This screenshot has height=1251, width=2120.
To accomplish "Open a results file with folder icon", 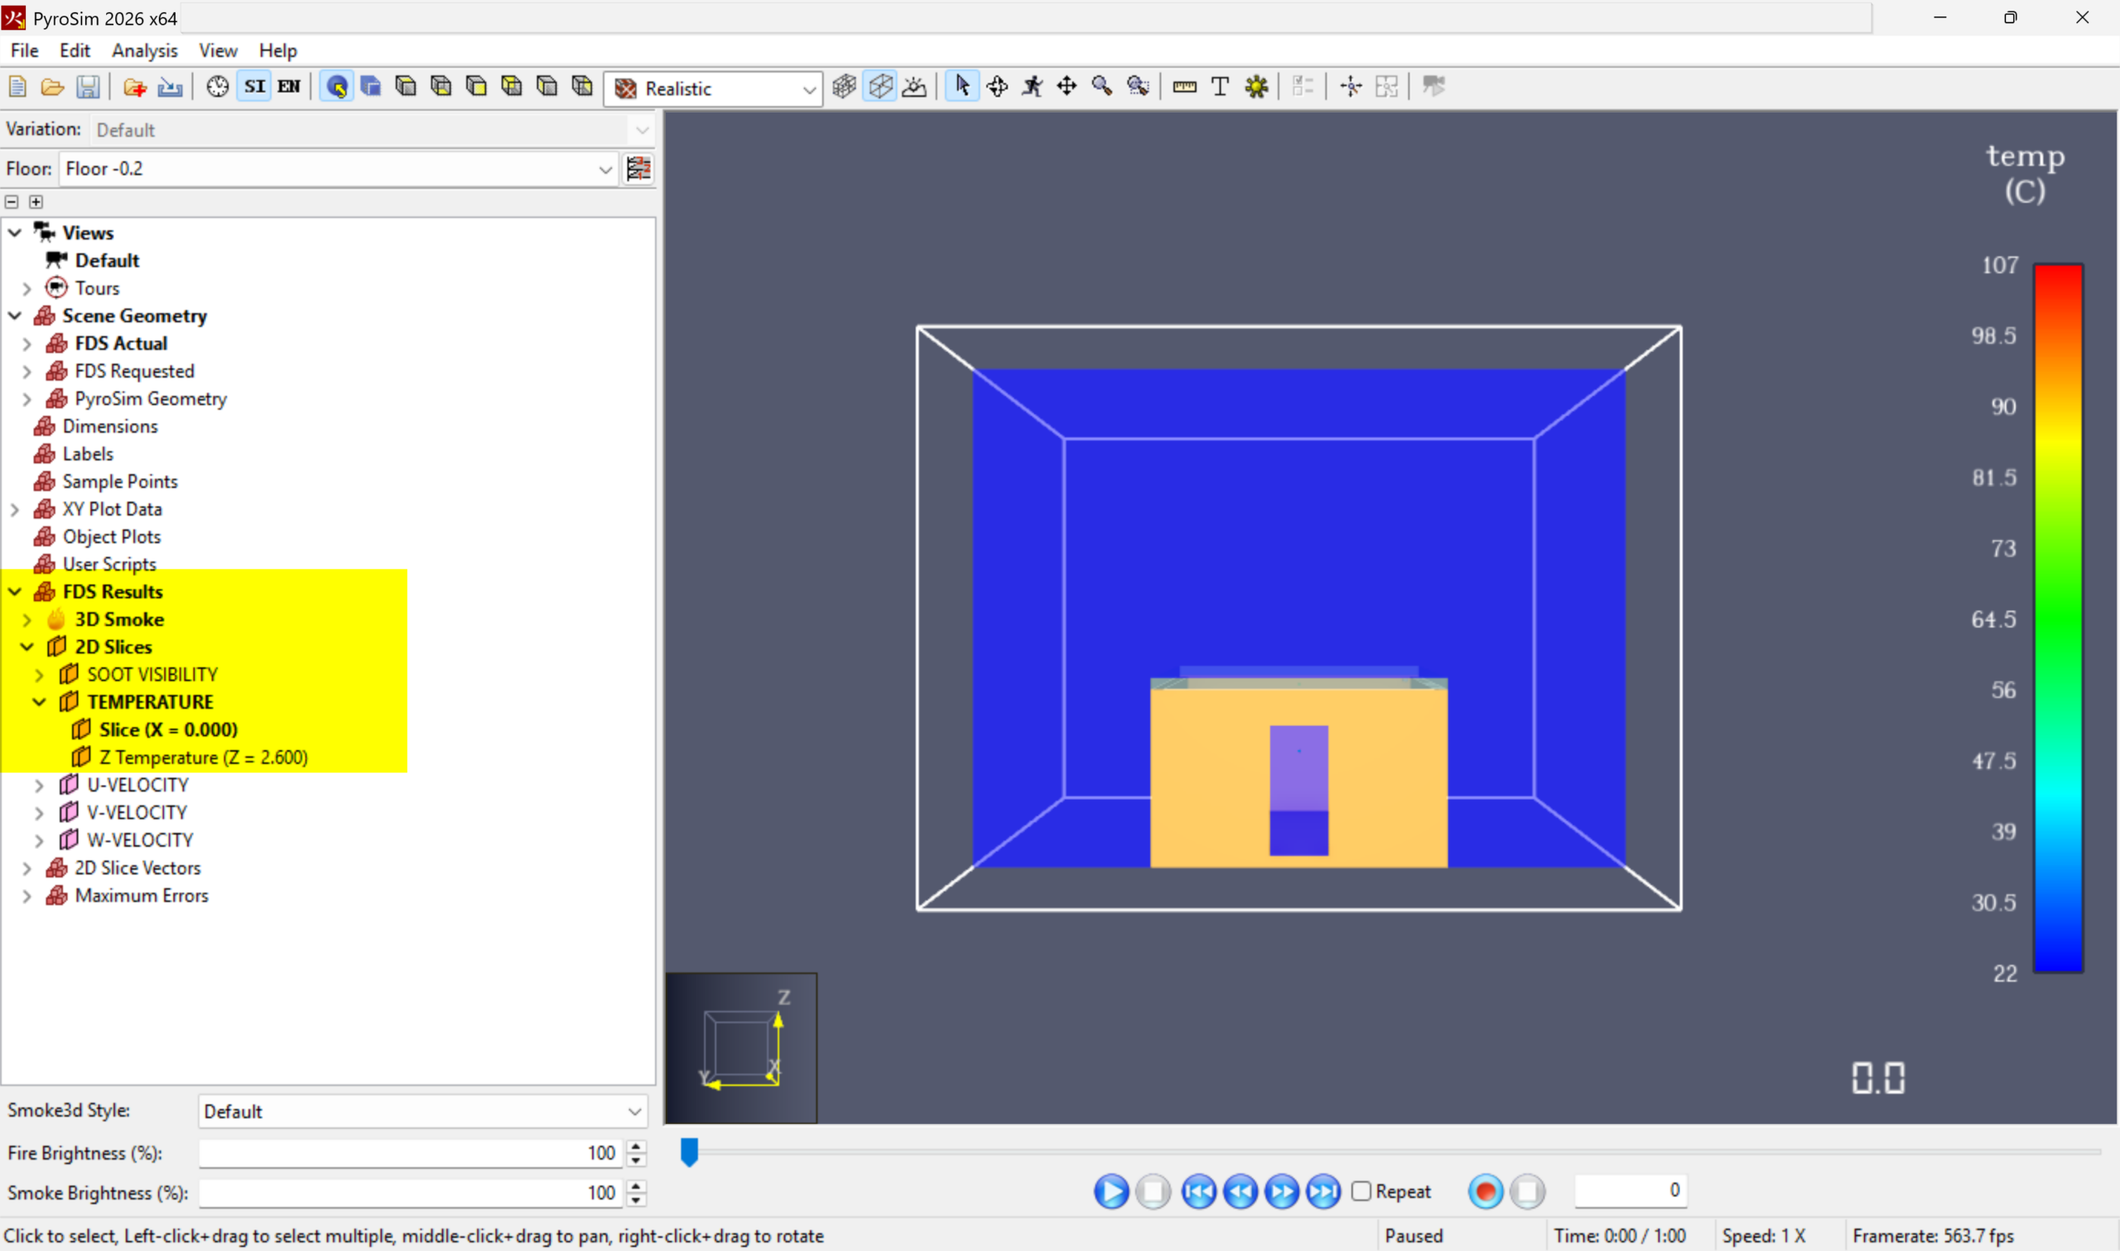I will (52, 87).
